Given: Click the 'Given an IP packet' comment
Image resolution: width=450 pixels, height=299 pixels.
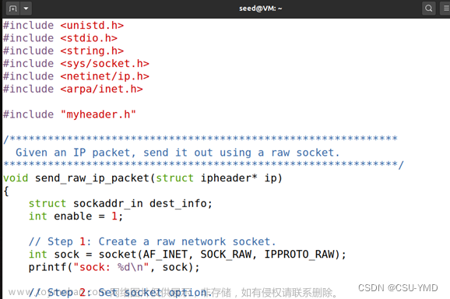Looking at the screenshot, I should pyautogui.click(x=178, y=153).
